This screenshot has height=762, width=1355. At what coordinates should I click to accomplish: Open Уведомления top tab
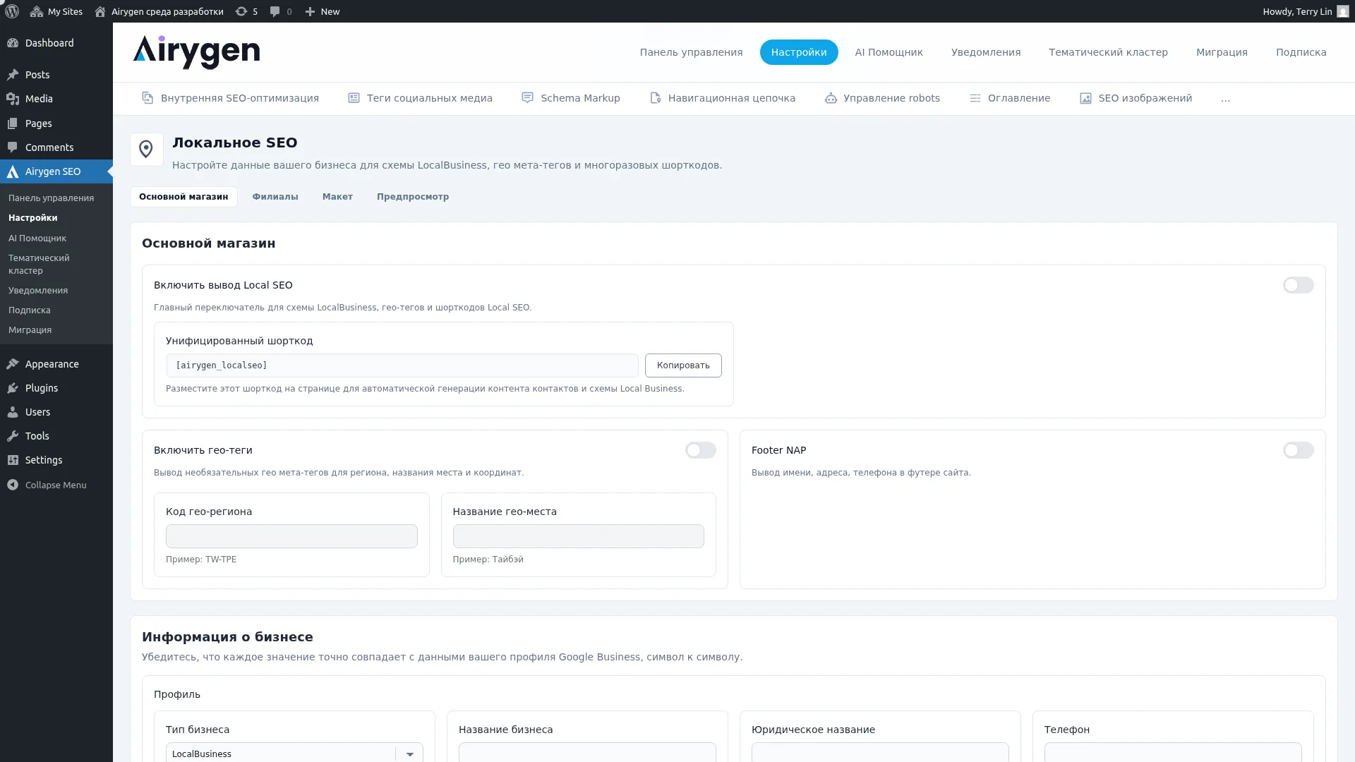[x=985, y=52]
